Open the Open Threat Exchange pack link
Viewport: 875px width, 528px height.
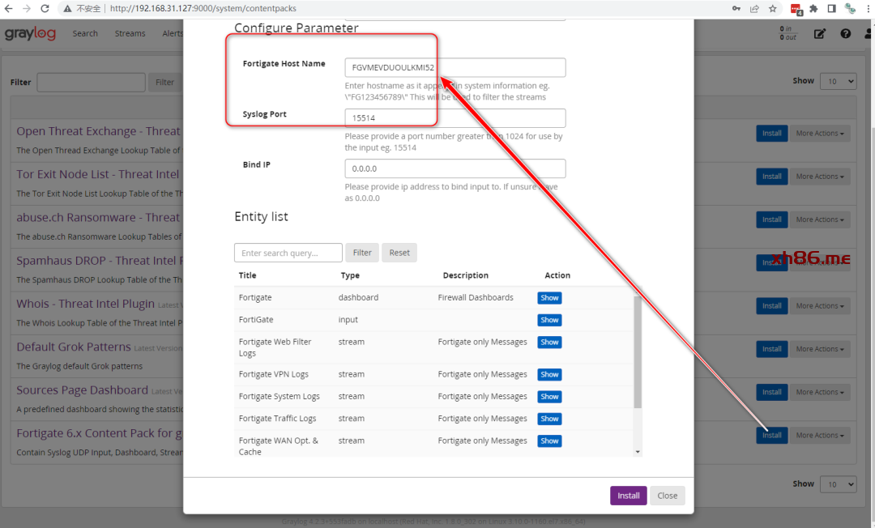[98, 131]
